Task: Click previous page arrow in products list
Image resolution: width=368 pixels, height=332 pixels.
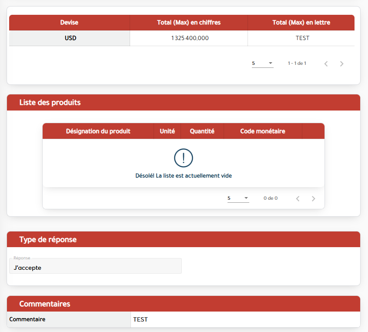Action: click(x=298, y=198)
